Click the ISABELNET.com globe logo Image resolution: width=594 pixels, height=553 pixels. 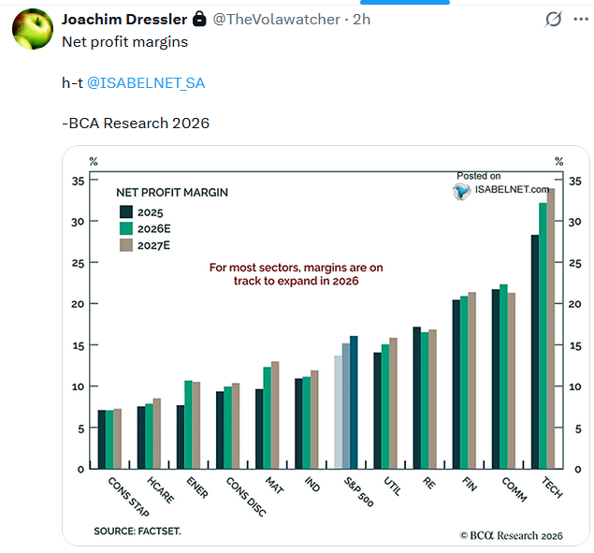pos(462,191)
